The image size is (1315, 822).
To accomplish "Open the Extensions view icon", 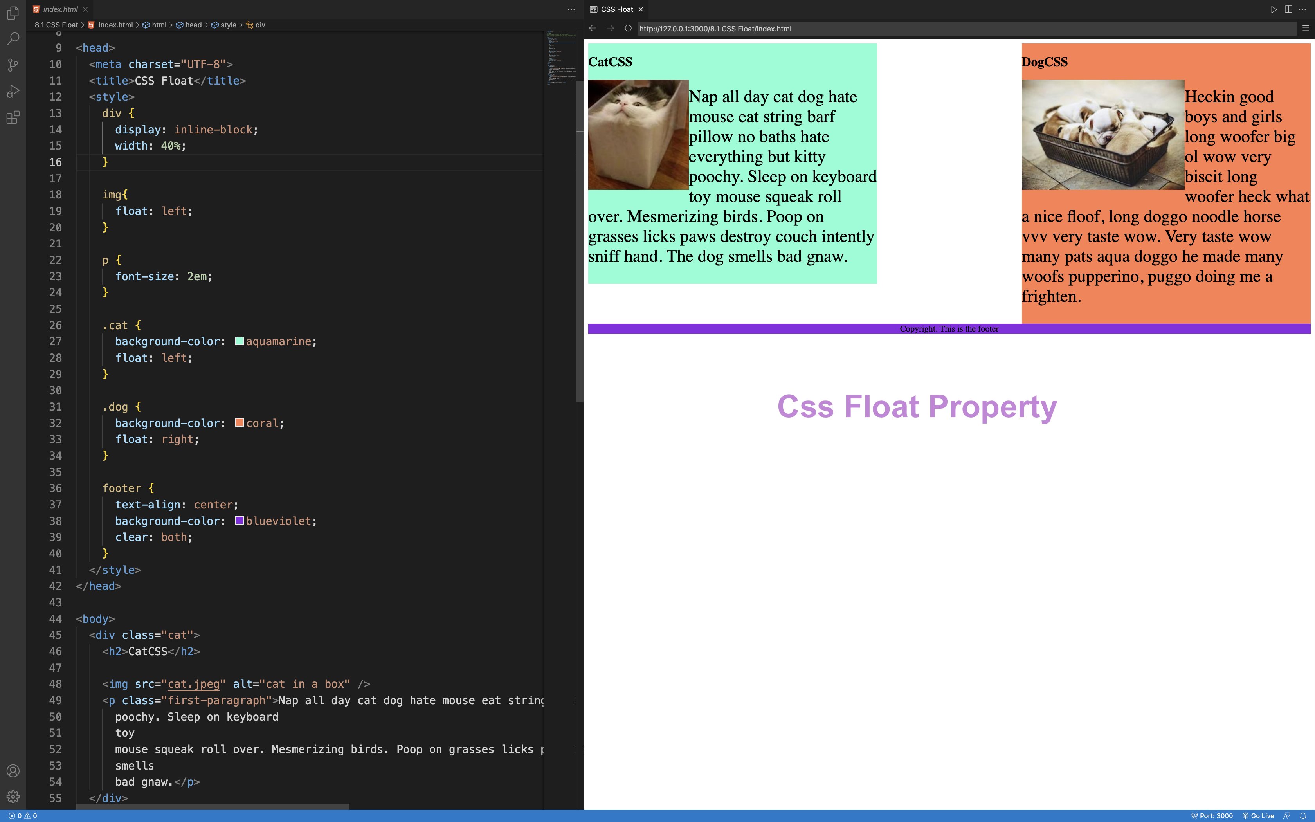I will [13, 117].
